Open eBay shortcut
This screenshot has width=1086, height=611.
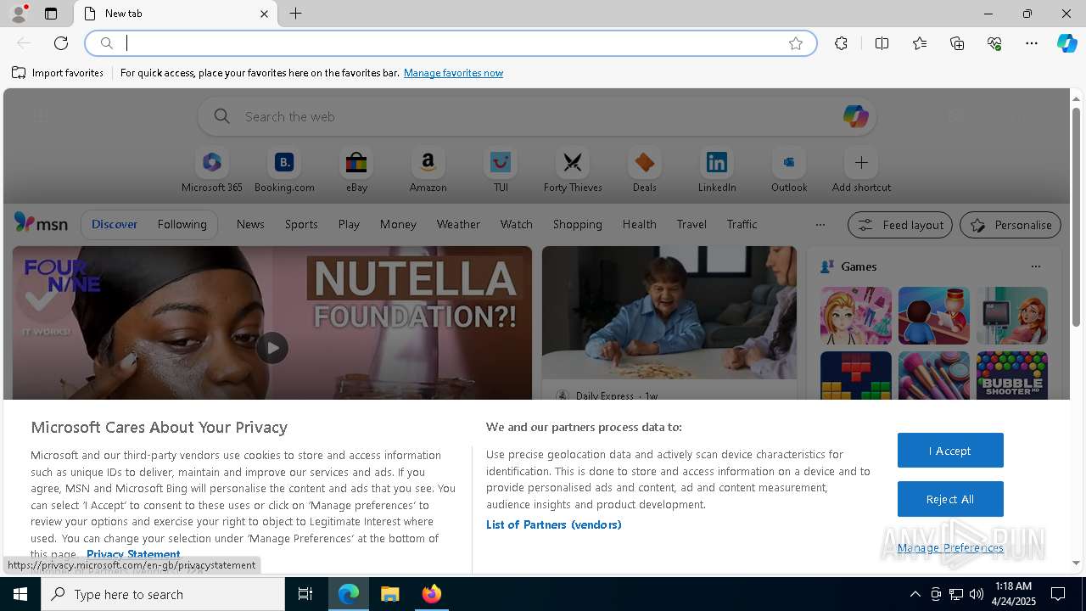356,171
